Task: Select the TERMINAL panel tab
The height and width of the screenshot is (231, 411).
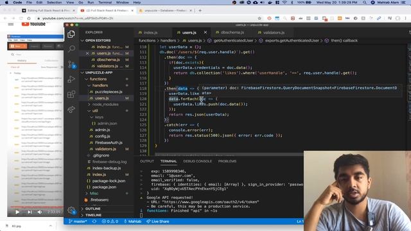Action: 168,161
